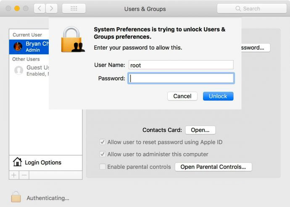290x207 pixels.
Task: Toggle Allow user to reset password checkbox
Action: (103, 142)
